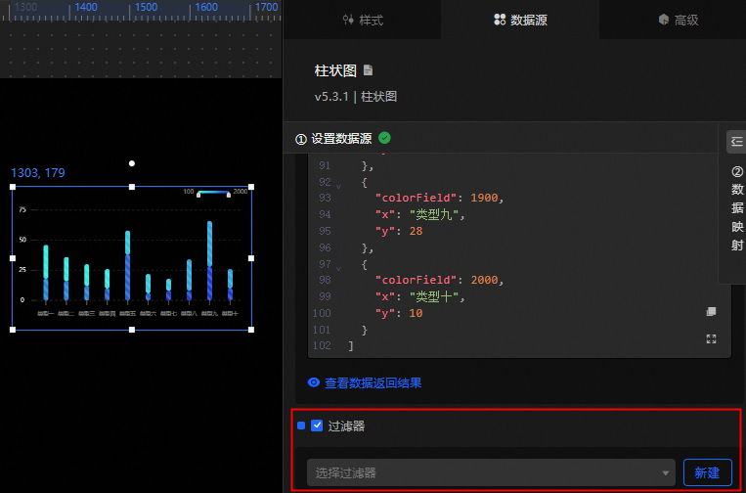
Task: Click the eye icon before 查看数据返回结果
Action: (x=314, y=382)
